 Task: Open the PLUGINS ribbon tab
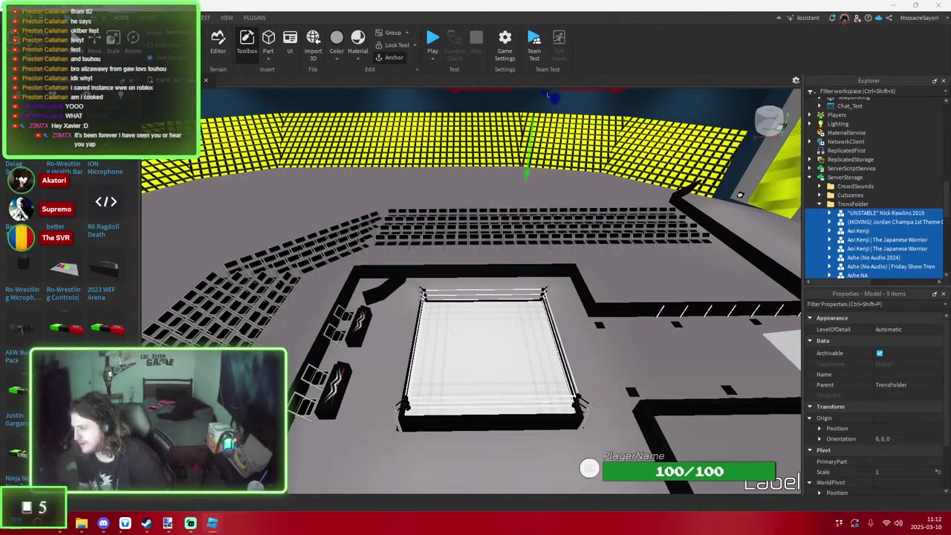(x=254, y=18)
